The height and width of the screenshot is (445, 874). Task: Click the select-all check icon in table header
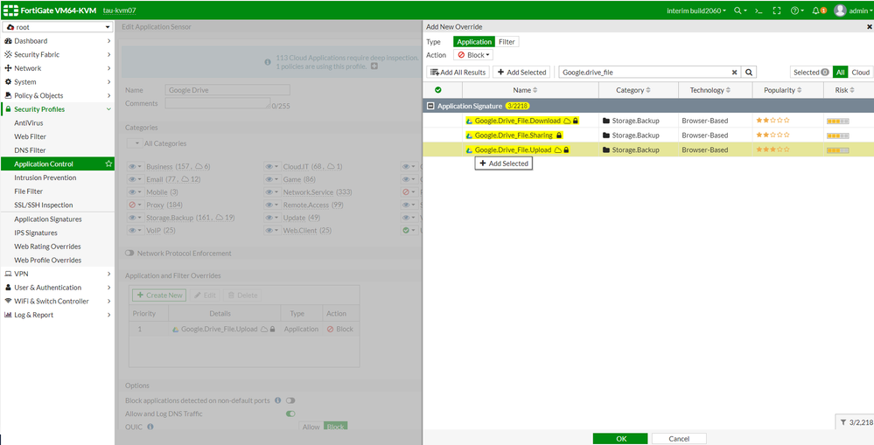[438, 90]
